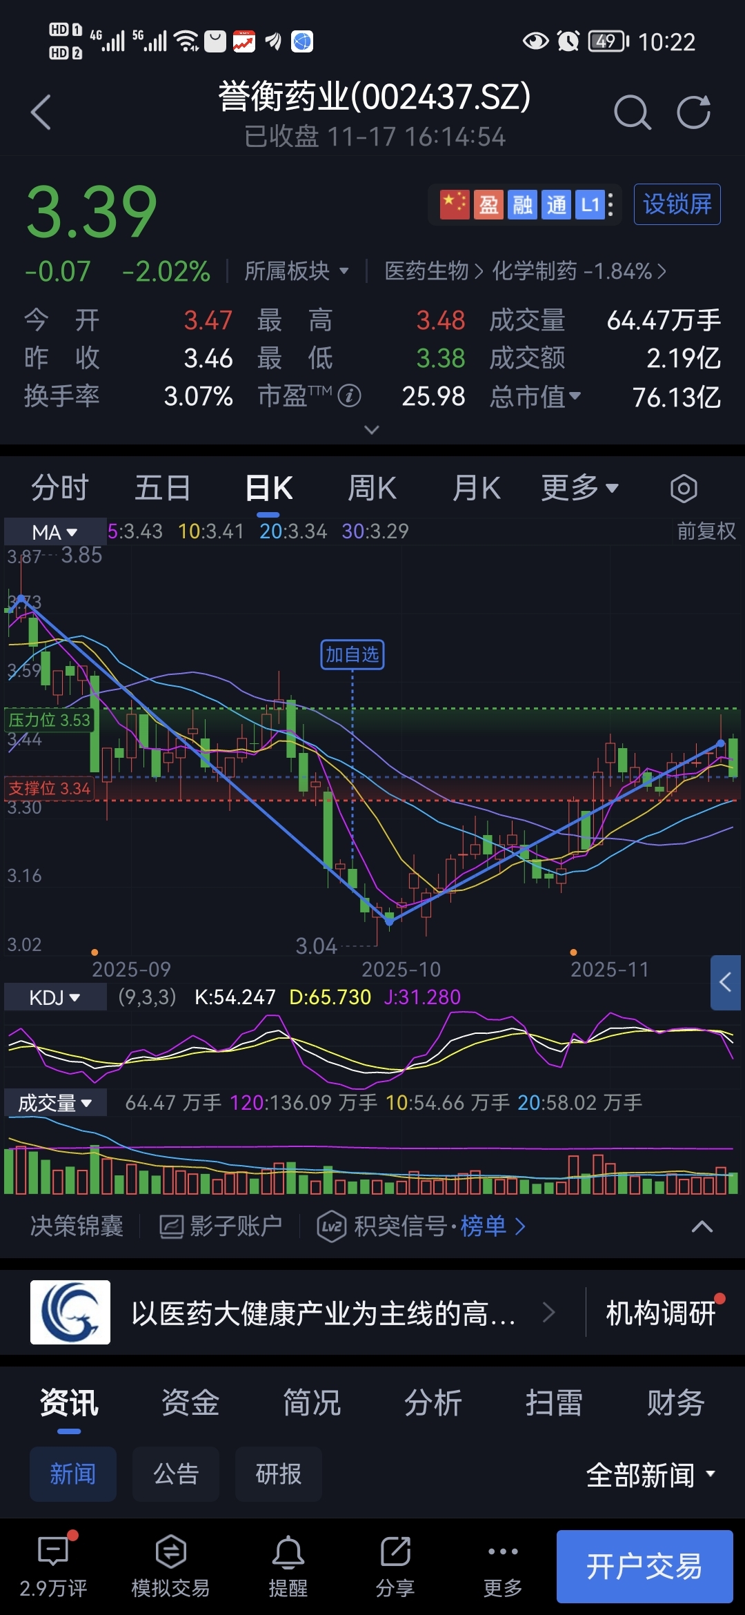Open the 全部新闻 news filter dropdown
745x1615 pixels.
click(650, 1476)
